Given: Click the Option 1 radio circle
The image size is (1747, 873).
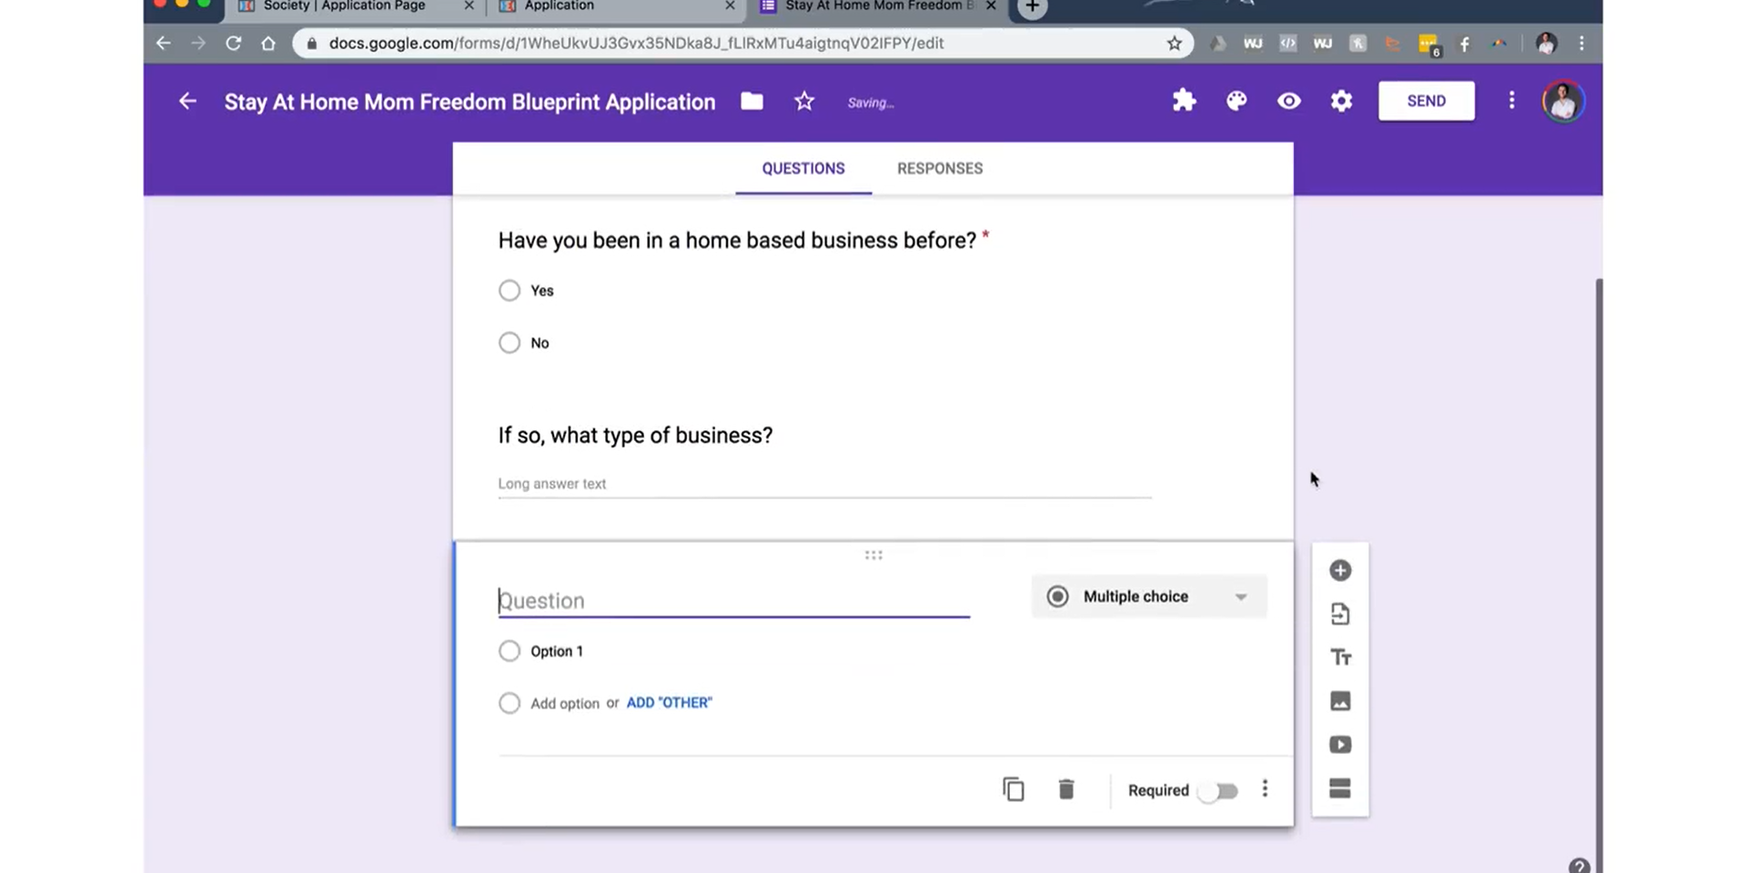Looking at the screenshot, I should coord(510,650).
